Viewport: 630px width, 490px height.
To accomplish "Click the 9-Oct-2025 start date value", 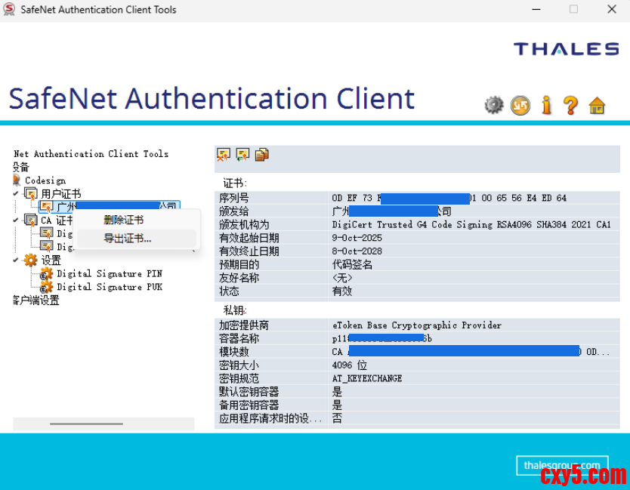I will [357, 238].
